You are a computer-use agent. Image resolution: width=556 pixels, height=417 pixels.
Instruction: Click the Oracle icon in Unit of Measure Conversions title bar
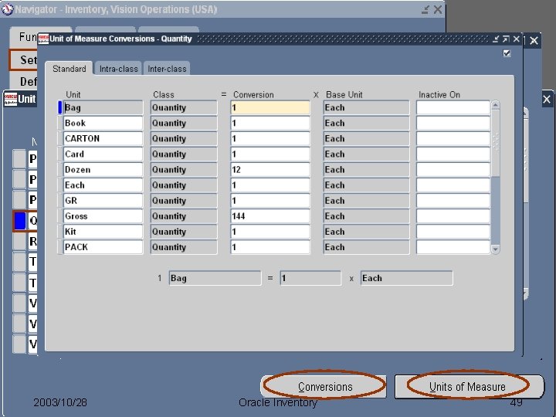point(43,39)
